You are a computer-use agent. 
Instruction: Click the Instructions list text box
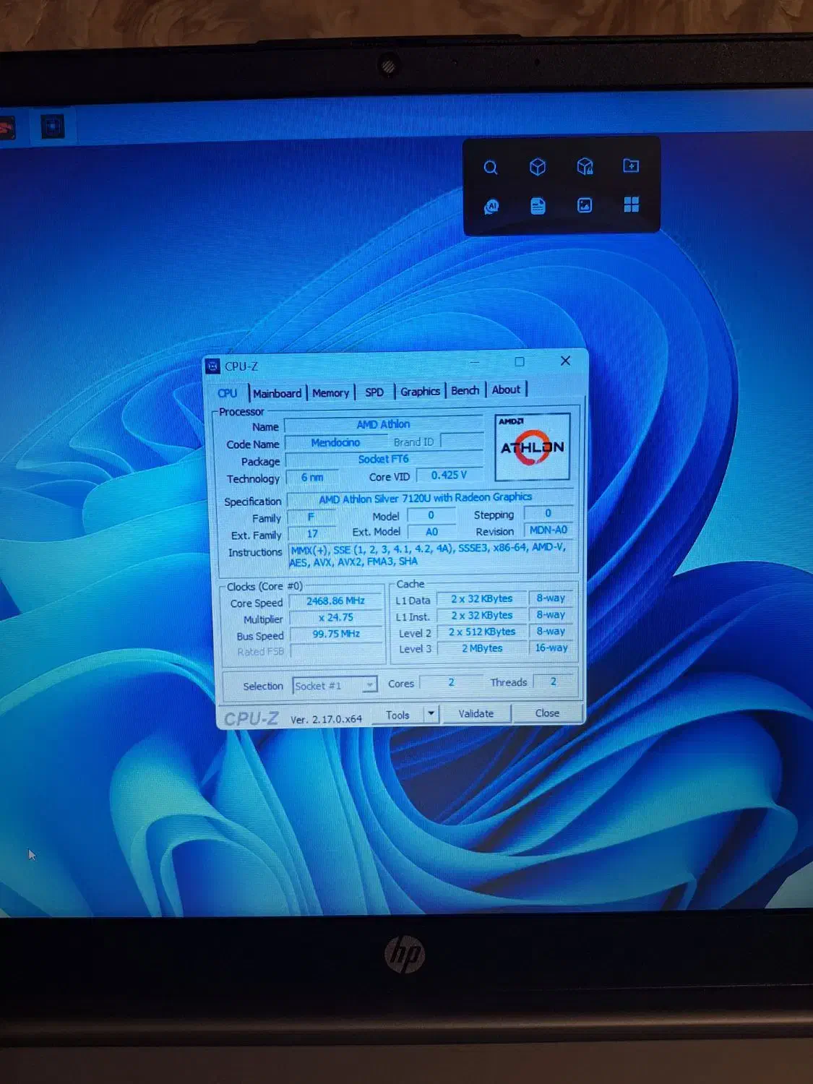[x=430, y=555]
